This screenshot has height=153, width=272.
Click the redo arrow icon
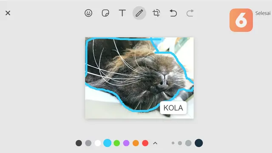190,13
